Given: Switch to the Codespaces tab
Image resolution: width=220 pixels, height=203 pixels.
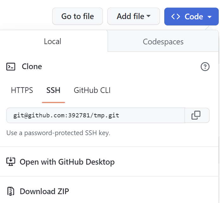Looking at the screenshot, I should pyautogui.click(x=163, y=42).
